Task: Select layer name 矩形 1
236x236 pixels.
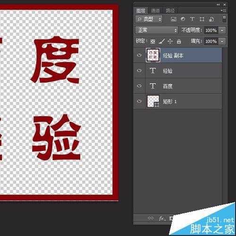Action: [170, 101]
